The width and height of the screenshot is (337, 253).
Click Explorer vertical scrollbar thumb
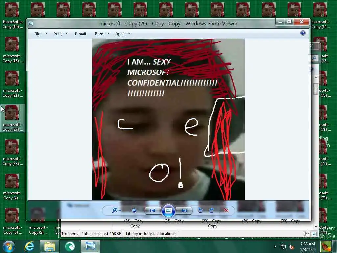click(x=316, y=89)
